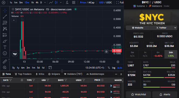Maximize the transactions panel double-chevron

click(121, 74)
